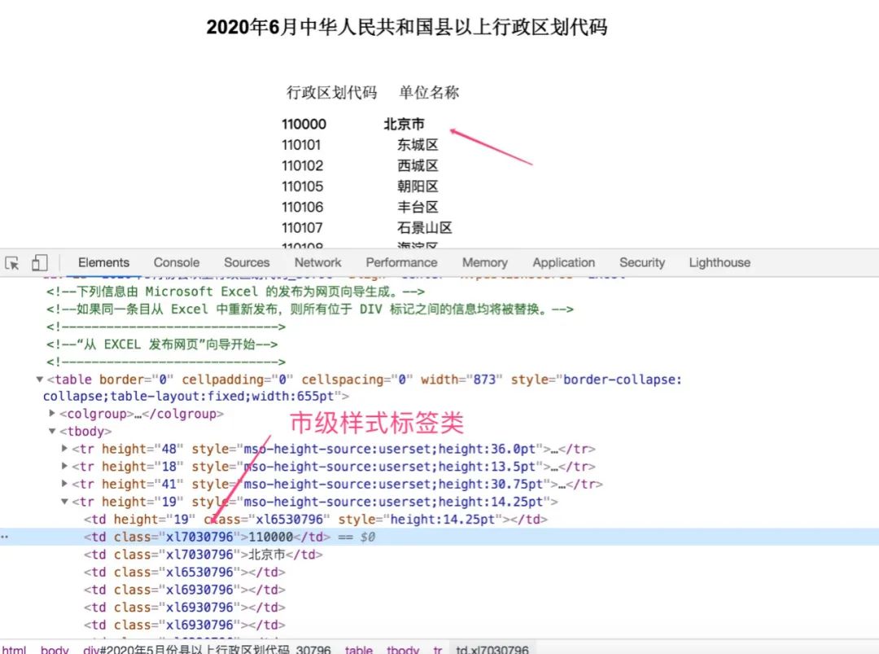Collapse the tbody node

pos(52,432)
